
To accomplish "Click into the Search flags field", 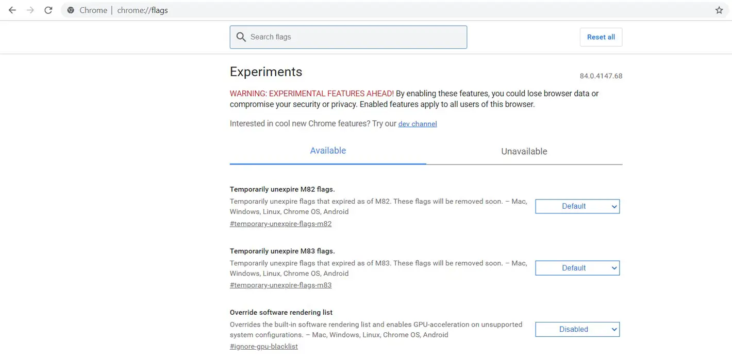I will point(348,37).
